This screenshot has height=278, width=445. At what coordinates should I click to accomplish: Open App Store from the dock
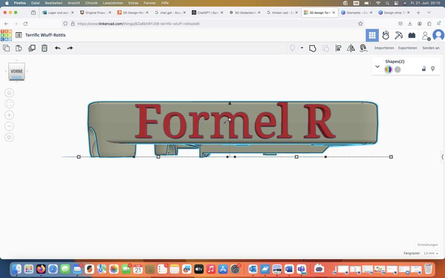(223, 269)
